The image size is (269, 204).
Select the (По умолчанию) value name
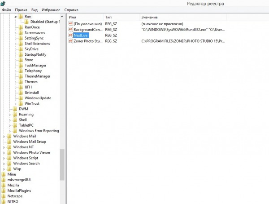(x=88, y=24)
